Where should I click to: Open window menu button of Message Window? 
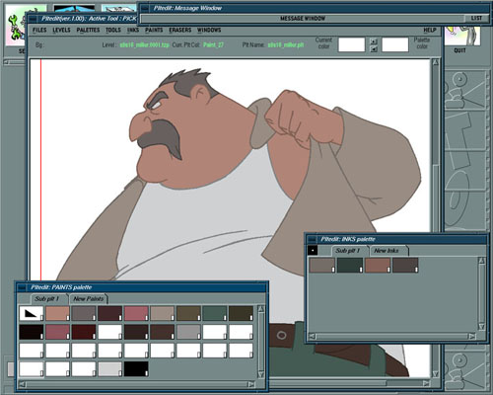pos(145,8)
